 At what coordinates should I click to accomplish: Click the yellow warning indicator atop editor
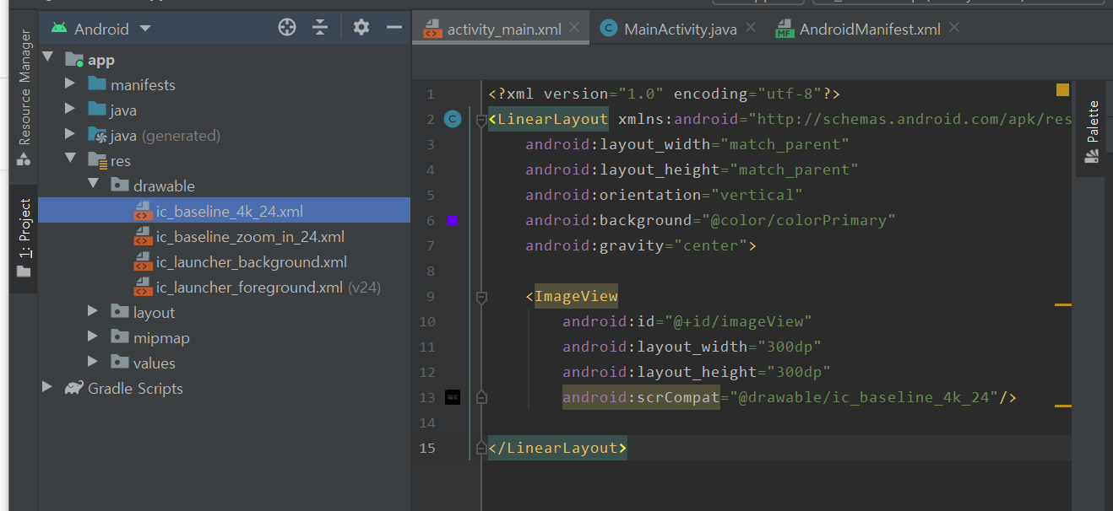point(1062,90)
